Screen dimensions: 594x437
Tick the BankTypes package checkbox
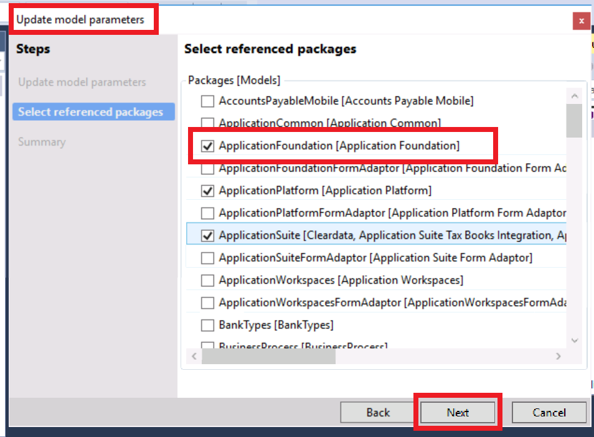click(207, 325)
